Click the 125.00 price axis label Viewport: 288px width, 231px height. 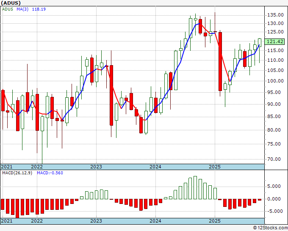(x=275, y=32)
